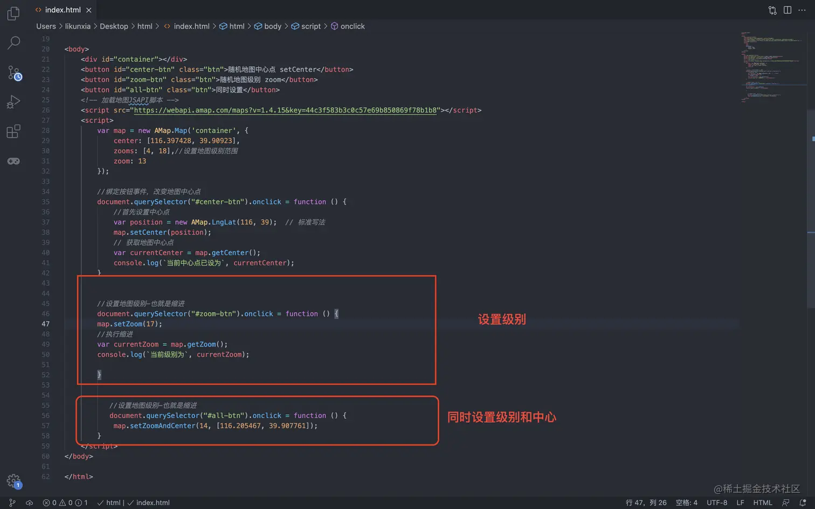Close the index.html tab
This screenshot has height=509, width=815.
click(89, 10)
